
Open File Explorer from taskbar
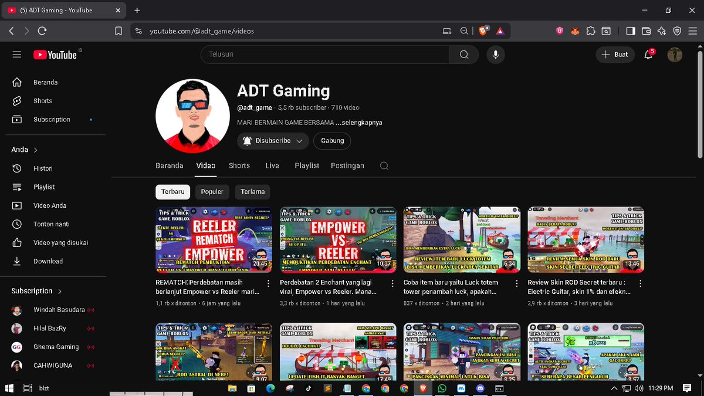click(232, 388)
